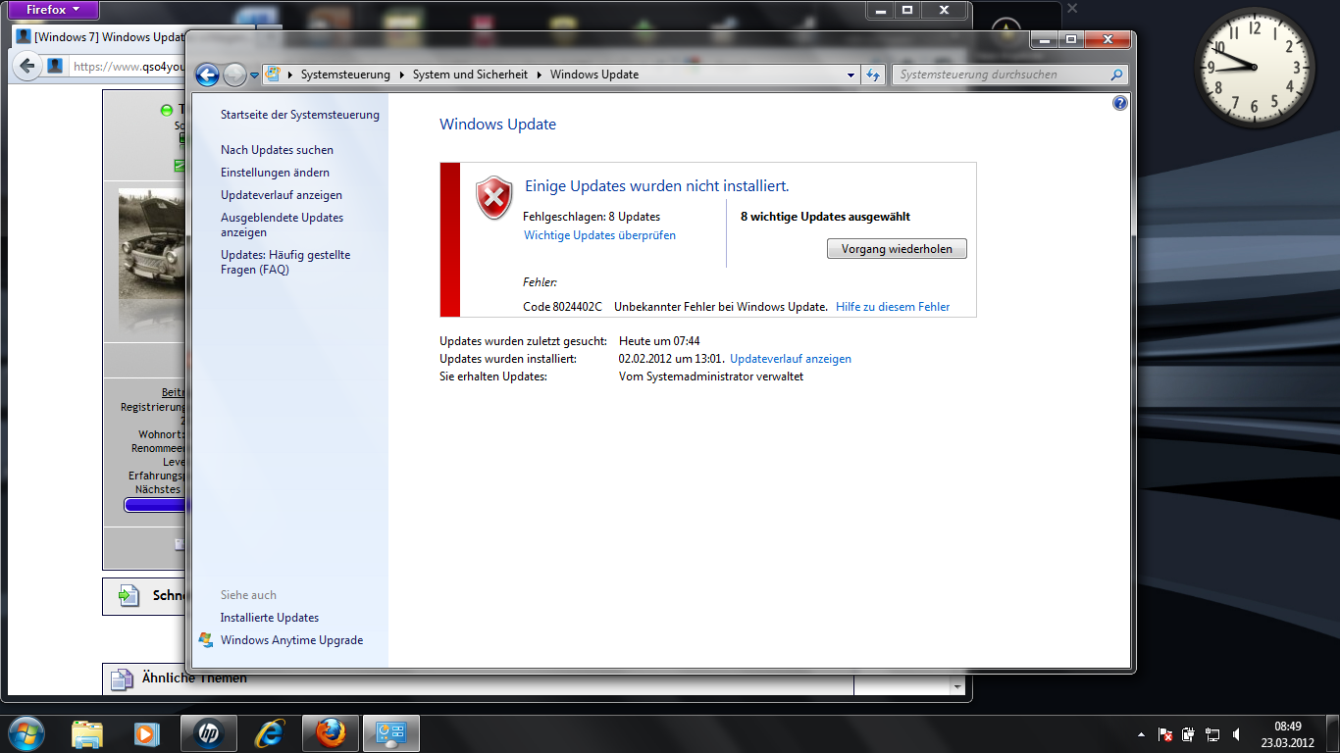This screenshot has height=753, width=1340.
Task: Click the back arrow in Control Panel
Action: click(207, 75)
